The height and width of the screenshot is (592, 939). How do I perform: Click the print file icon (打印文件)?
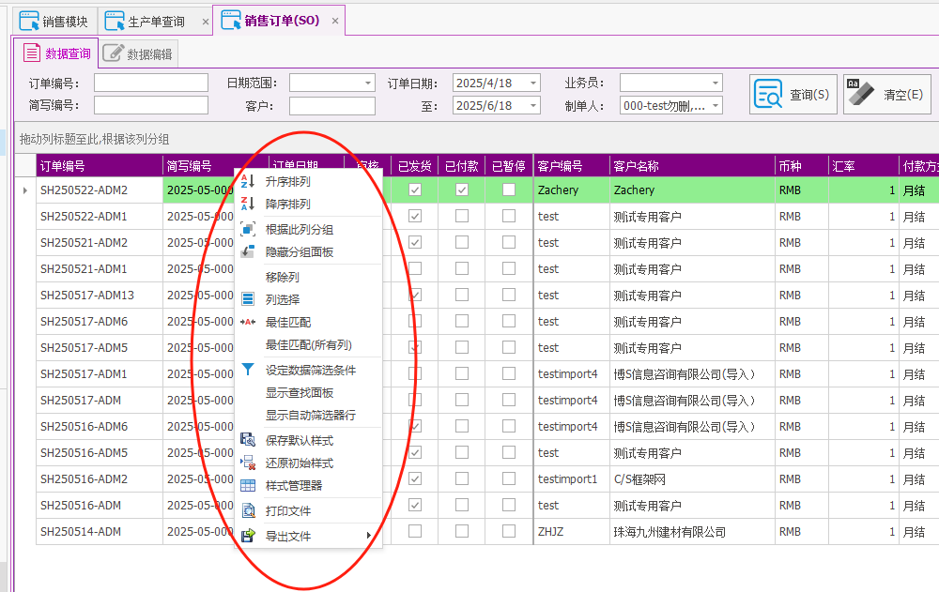[248, 511]
